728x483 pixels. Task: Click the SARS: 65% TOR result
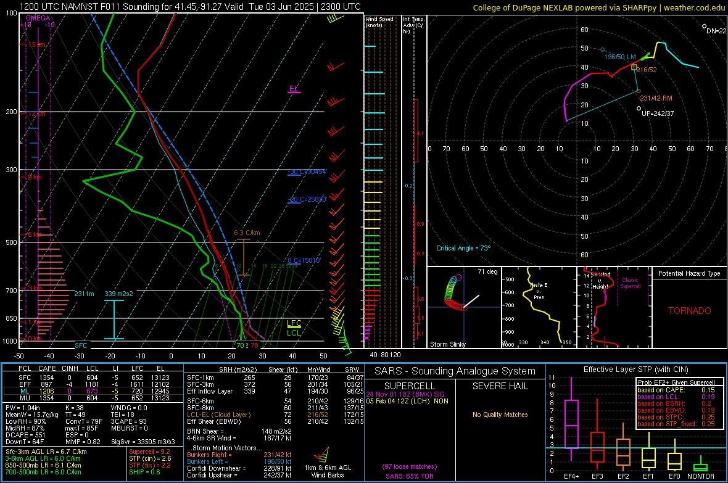[410, 477]
